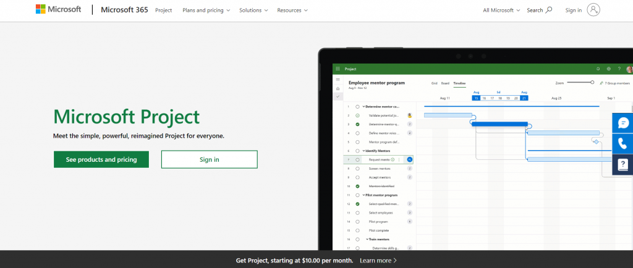Click See products and pricing button
633x268 pixels.
pos(101,159)
